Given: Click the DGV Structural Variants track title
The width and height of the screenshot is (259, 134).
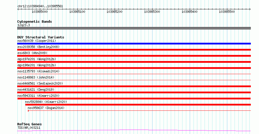Looking at the screenshot, I should click(x=41, y=37).
